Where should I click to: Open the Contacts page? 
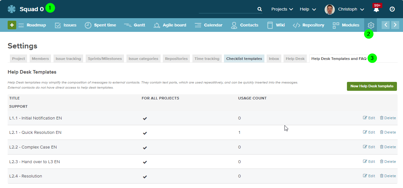pos(245,25)
